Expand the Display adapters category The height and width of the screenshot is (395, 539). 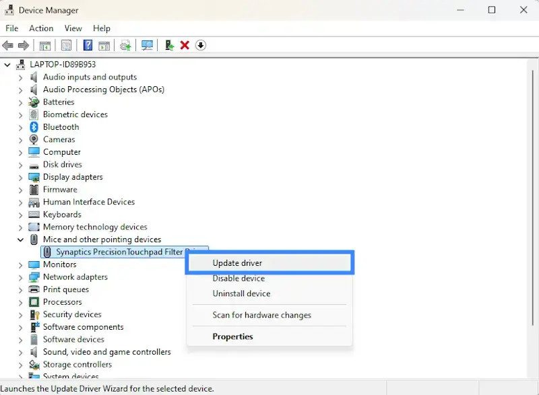tap(20, 177)
